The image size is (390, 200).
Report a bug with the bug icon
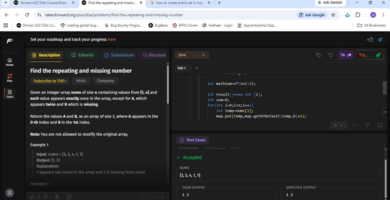(57, 197)
